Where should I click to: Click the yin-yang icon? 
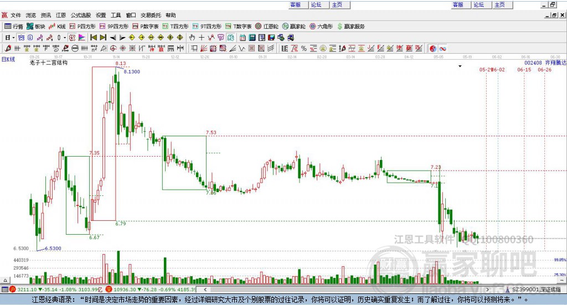point(433,48)
